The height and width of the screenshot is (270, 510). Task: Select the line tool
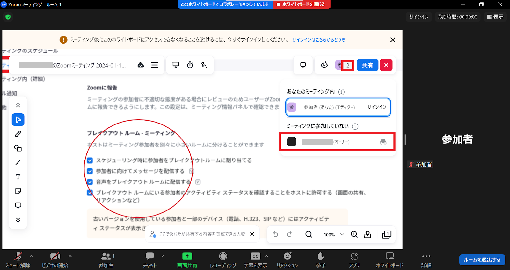pyautogui.click(x=18, y=162)
